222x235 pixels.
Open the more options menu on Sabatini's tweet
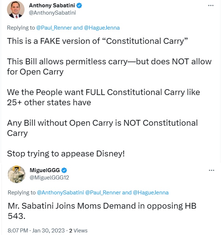(x=211, y=5)
